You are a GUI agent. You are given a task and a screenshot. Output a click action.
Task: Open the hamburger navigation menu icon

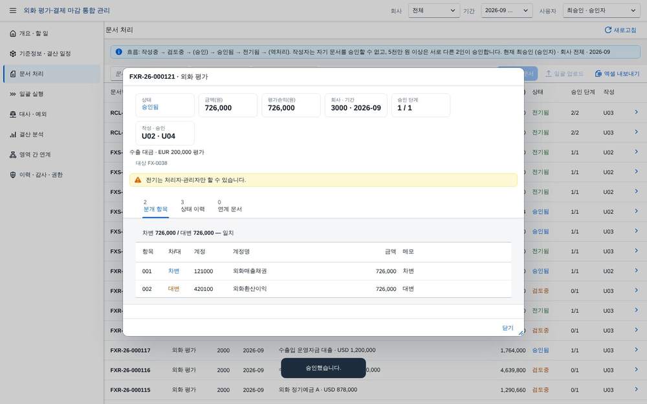pyautogui.click(x=13, y=10)
